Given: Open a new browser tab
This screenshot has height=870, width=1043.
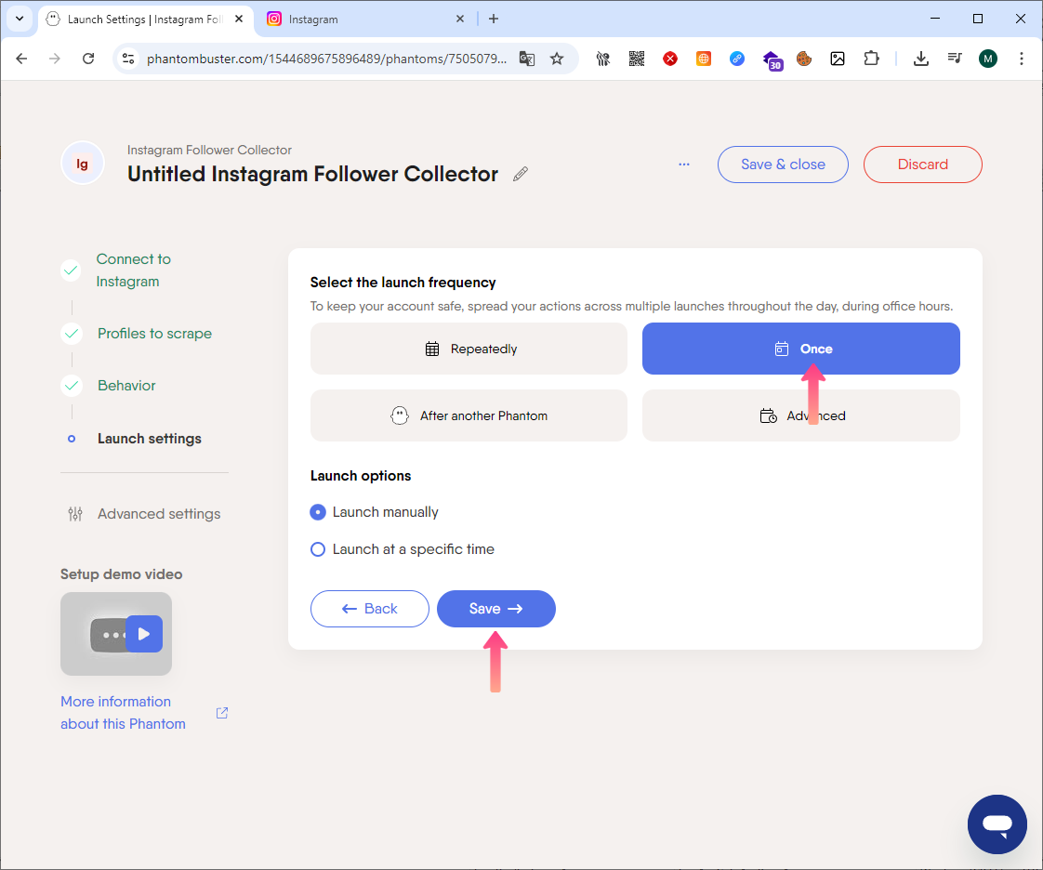Looking at the screenshot, I should click(x=494, y=19).
